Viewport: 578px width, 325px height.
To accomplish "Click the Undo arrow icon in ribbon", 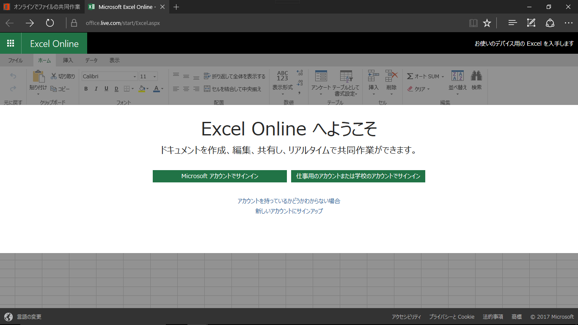I will (x=13, y=76).
